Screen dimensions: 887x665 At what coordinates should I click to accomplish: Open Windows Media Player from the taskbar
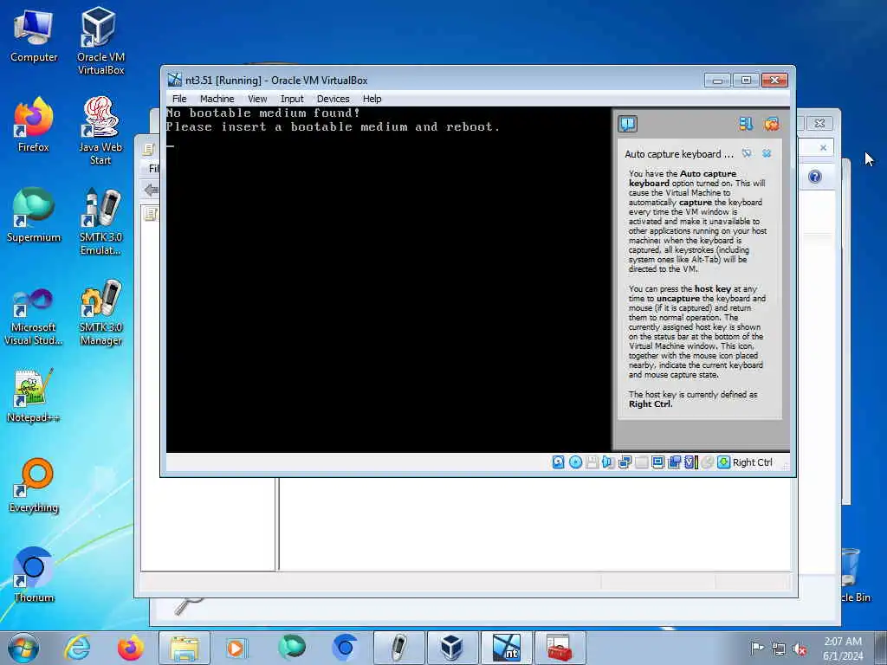[x=236, y=648]
